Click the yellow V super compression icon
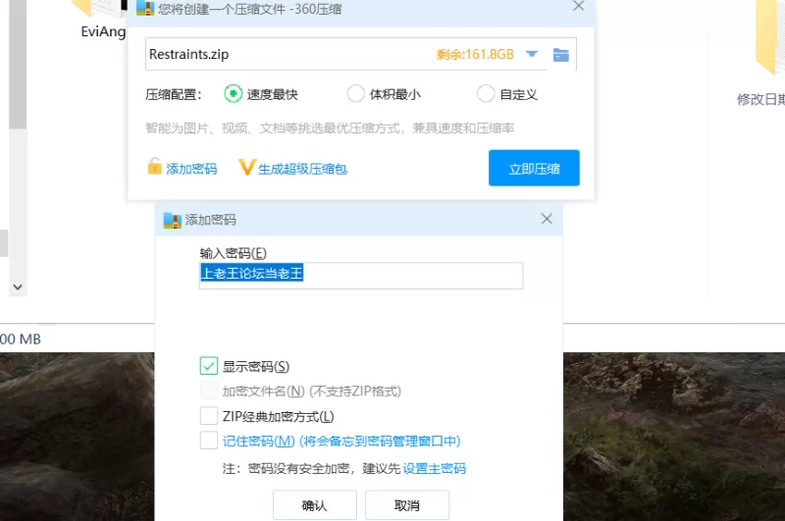This screenshot has width=785, height=521. pos(247,167)
